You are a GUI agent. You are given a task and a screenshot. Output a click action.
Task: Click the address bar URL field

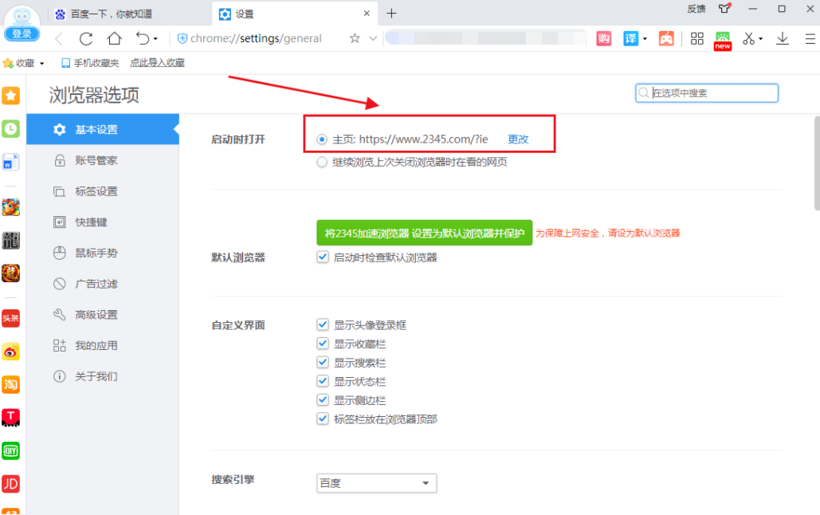pyautogui.click(x=257, y=38)
